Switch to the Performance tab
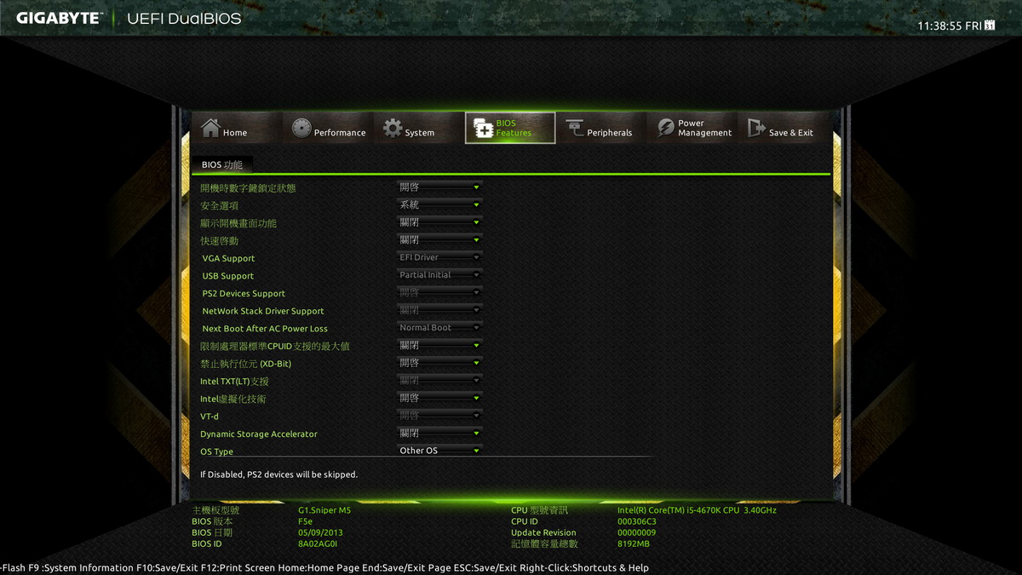The width and height of the screenshot is (1022, 575). coord(329,129)
